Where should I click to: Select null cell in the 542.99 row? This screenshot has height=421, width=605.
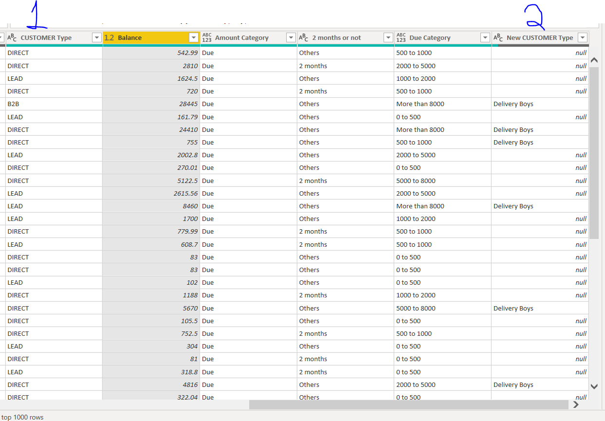click(540, 53)
